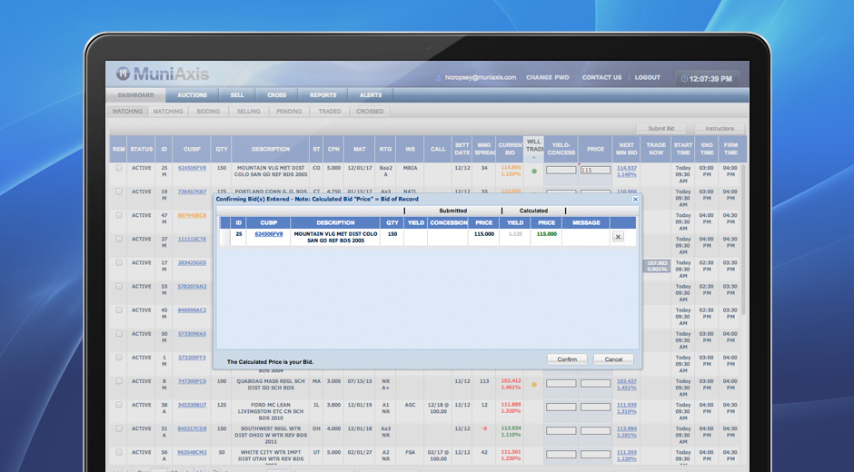Click next min bid 114.937 link
The image size is (854, 472).
(x=626, y=168)
